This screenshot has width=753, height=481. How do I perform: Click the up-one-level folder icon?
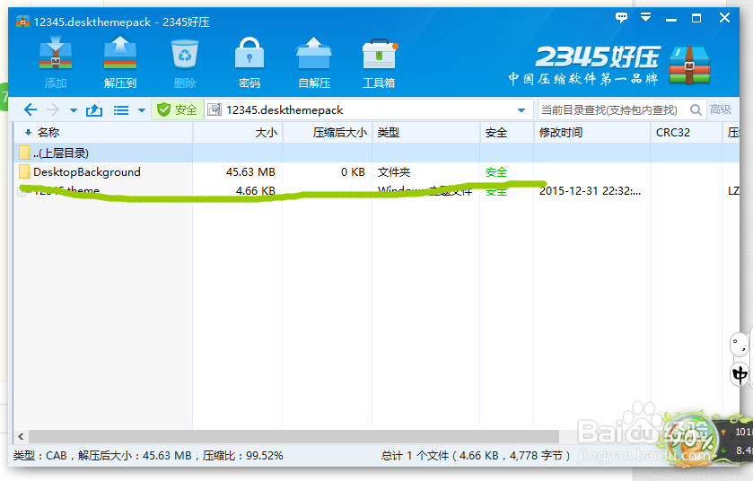[94, 110]
